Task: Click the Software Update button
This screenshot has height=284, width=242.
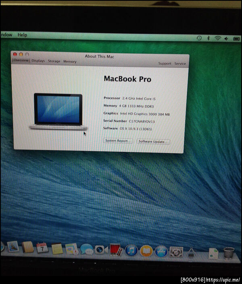Action: click(153, 142)
